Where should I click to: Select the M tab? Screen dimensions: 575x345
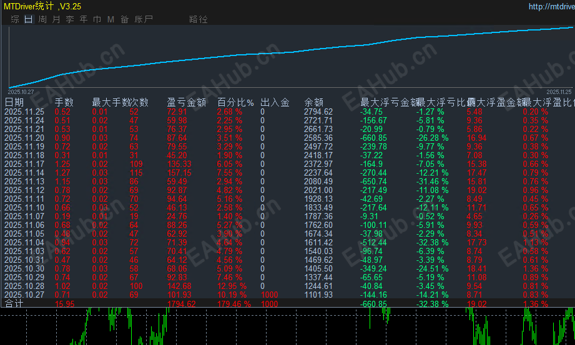coord(111,19)
